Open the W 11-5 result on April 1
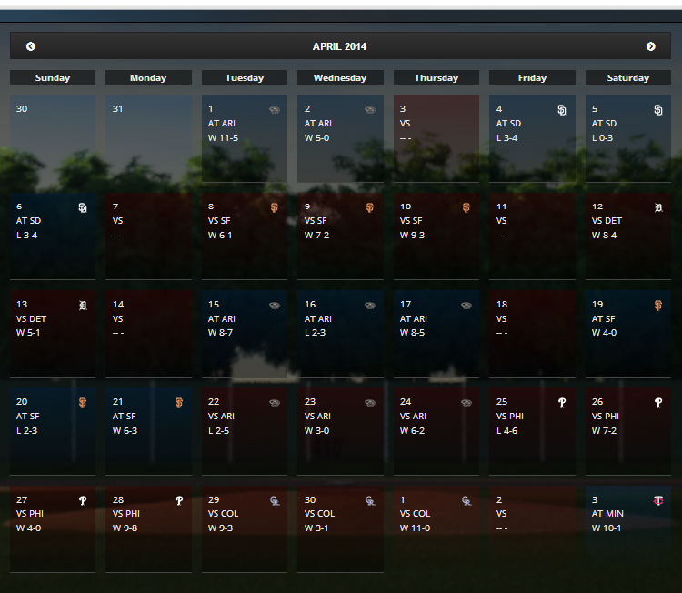 (222, 138)
